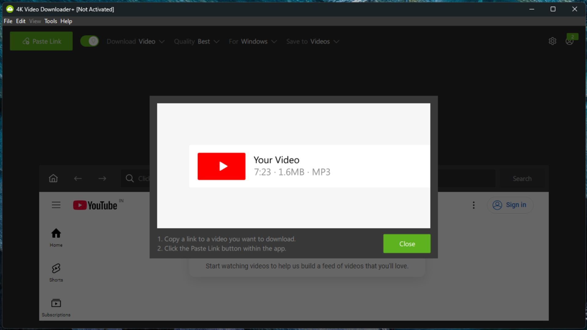
Task: Maximize the 4K Video Downloader window
Action: point(553,9)
